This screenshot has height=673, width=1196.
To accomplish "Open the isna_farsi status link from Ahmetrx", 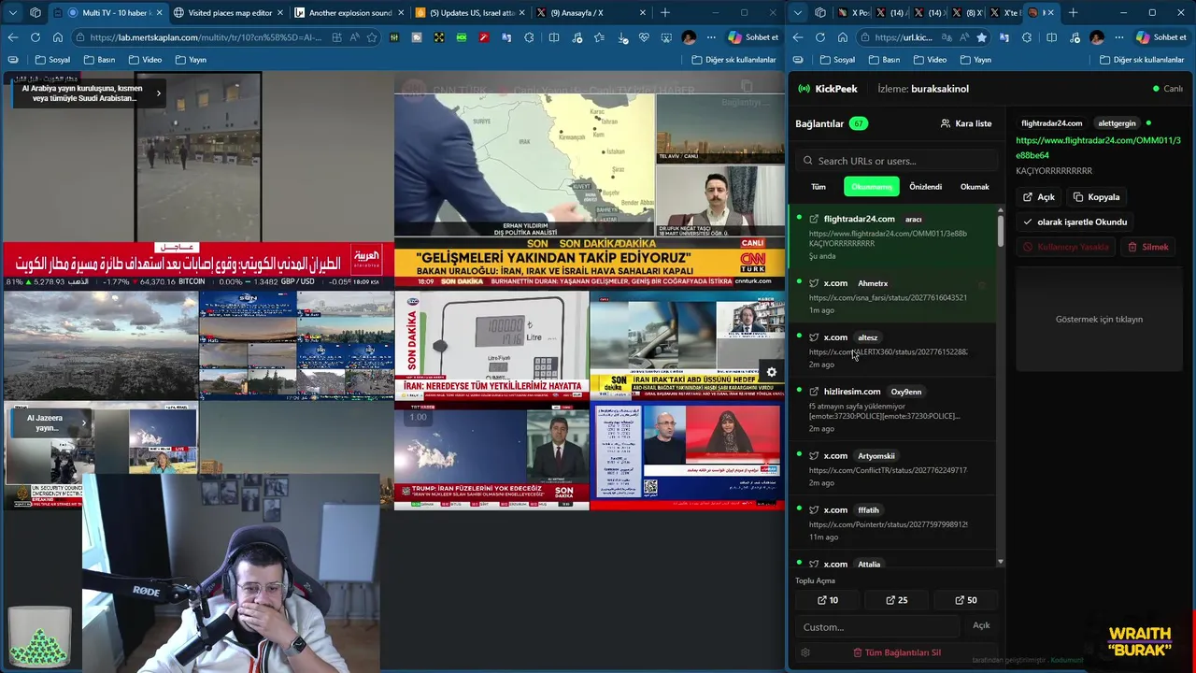I will tap(888, 297).
